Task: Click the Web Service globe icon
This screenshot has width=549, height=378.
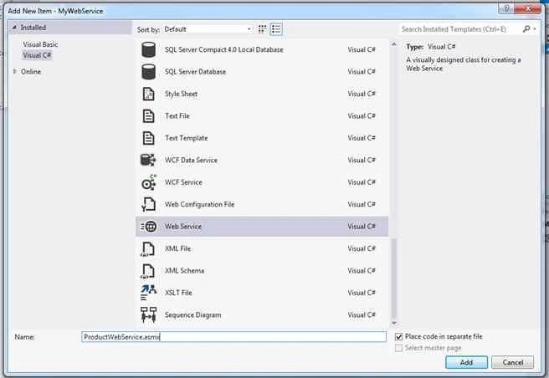Action: [x=148, y=227]
